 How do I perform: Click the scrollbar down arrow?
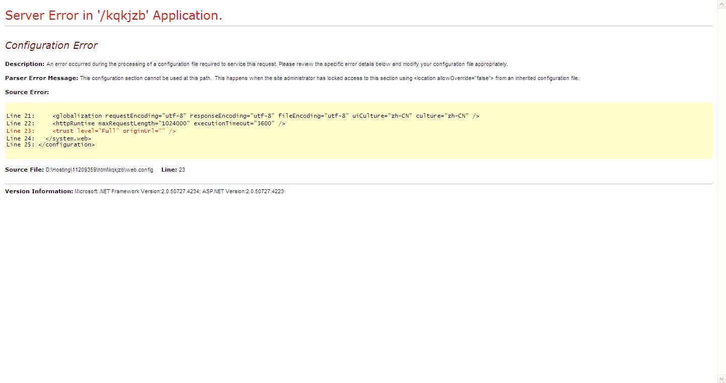(x=721, y=378)
